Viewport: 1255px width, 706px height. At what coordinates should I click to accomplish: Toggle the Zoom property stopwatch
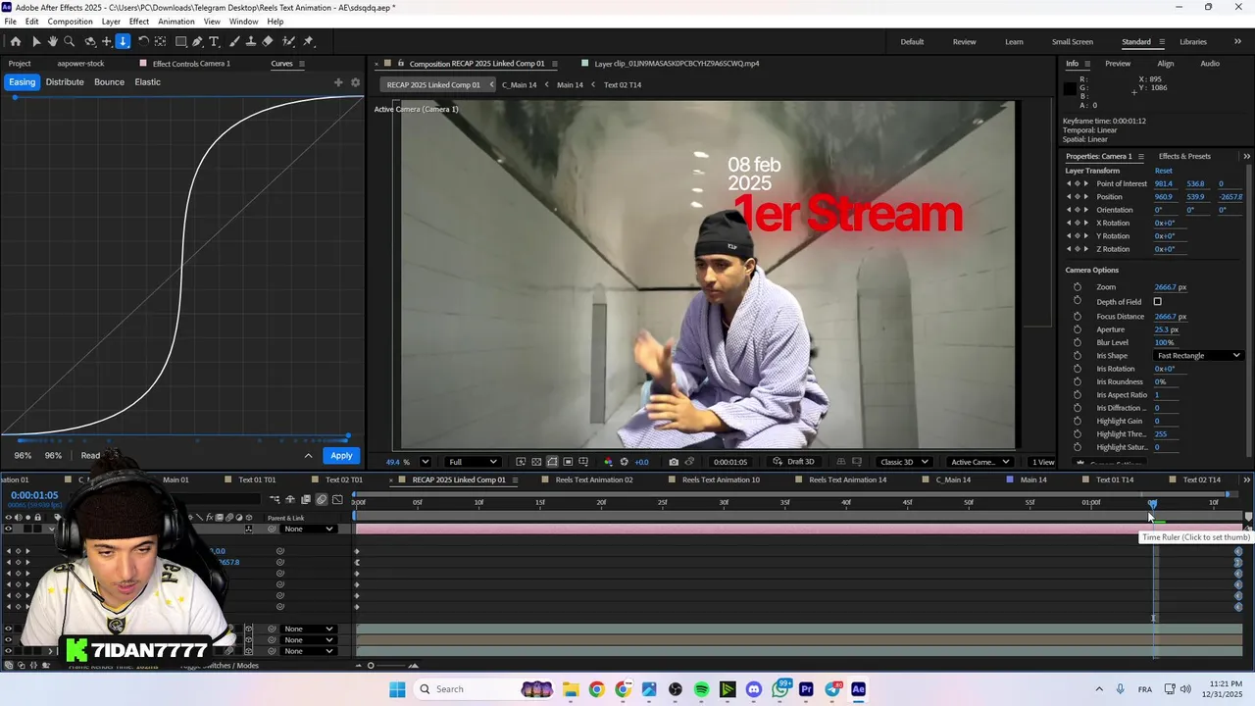click(1078, 287)
